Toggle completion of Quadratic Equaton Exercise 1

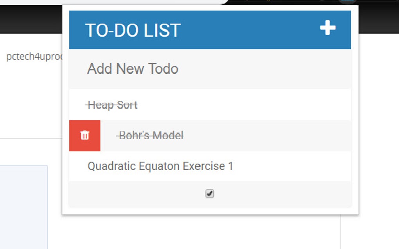point(160,166)
